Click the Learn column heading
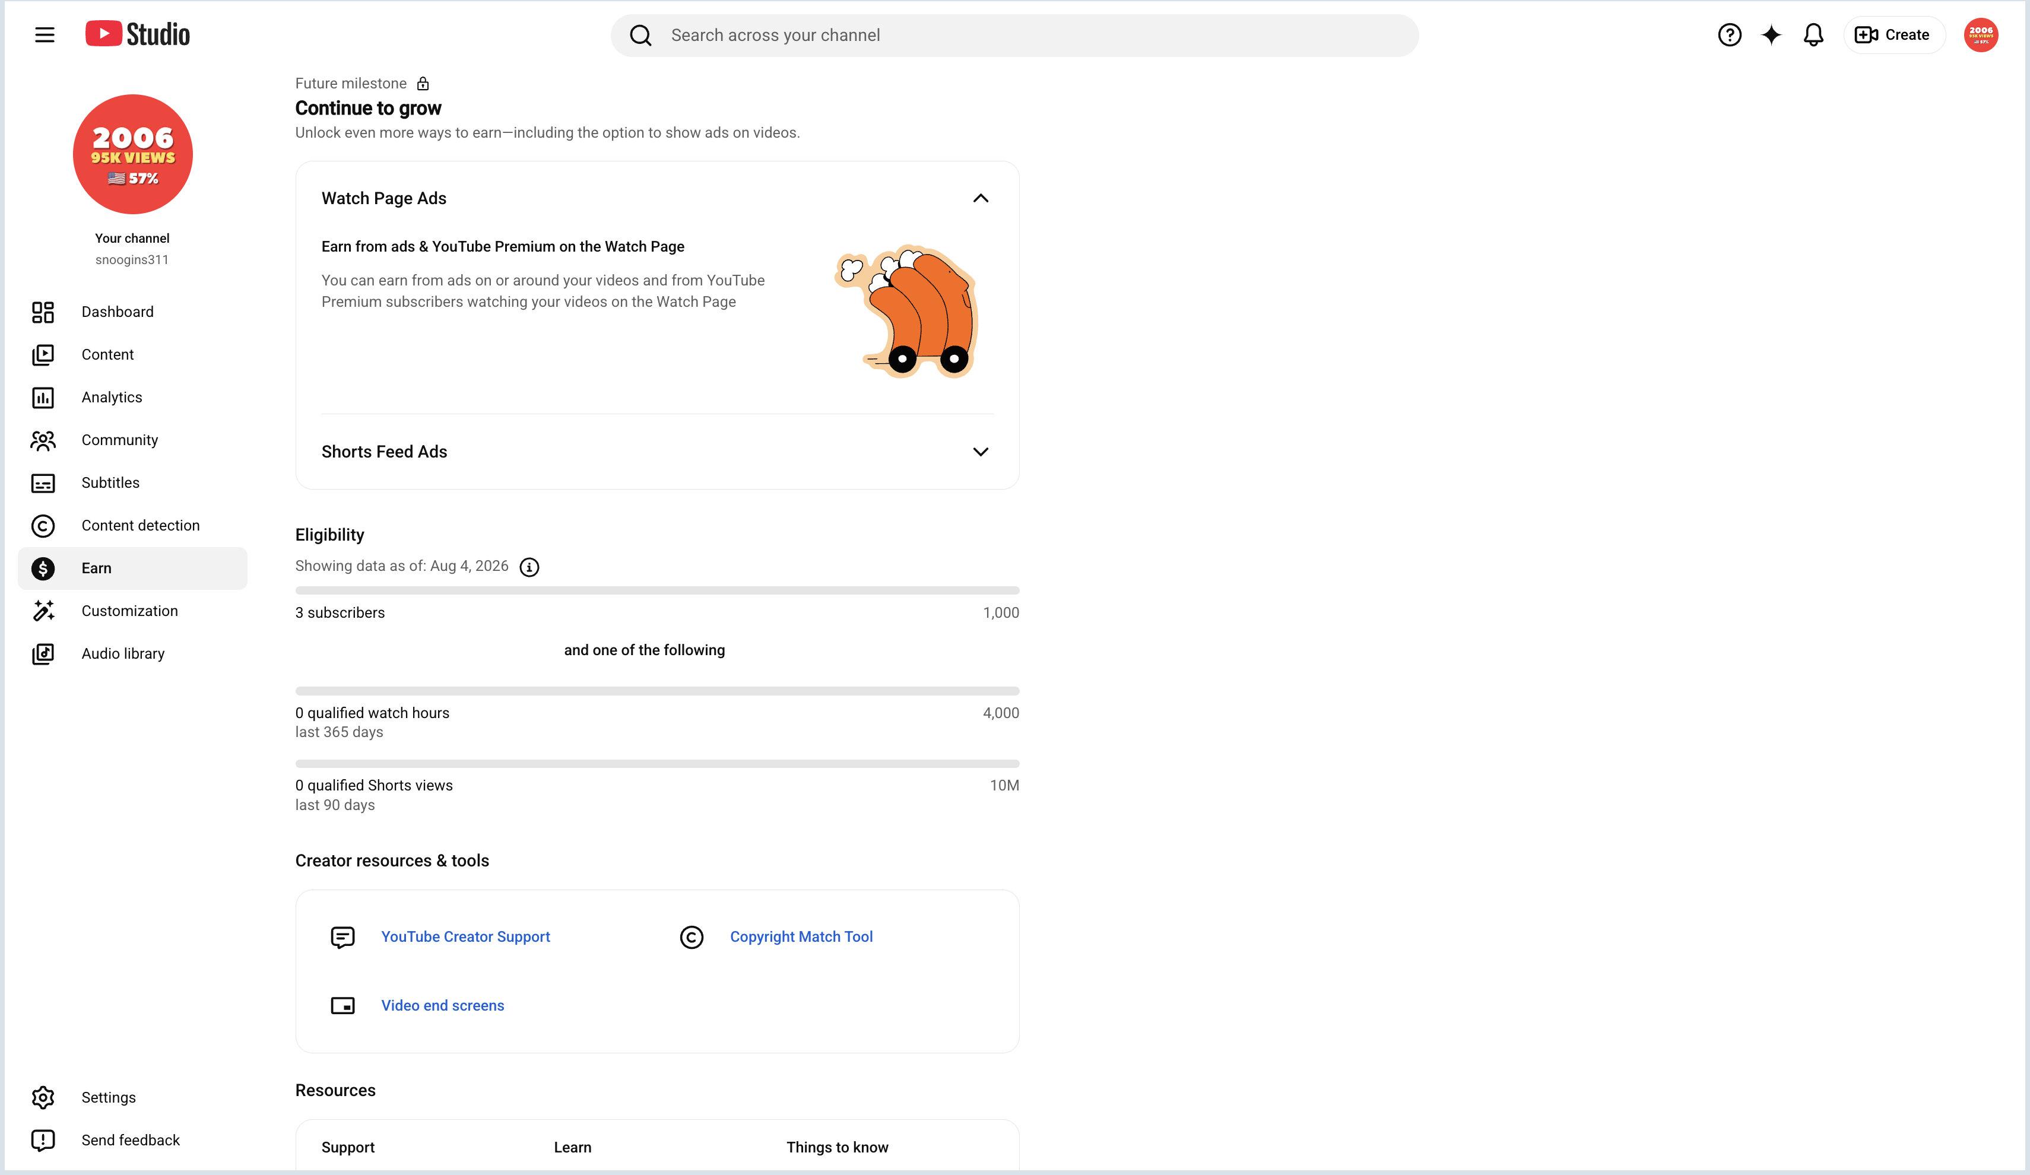Viewport: 2030px width, 1175px height. point(573,1148)
